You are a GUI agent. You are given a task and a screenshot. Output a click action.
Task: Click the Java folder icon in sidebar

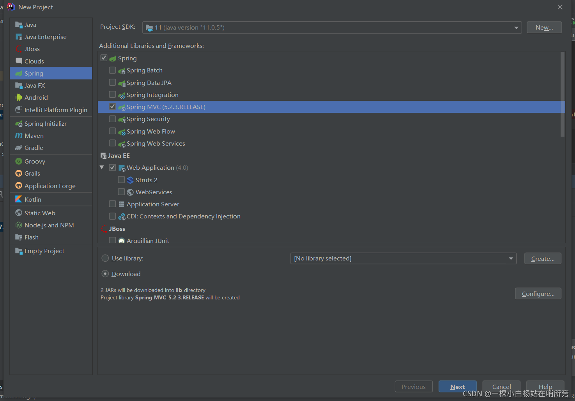19,25
